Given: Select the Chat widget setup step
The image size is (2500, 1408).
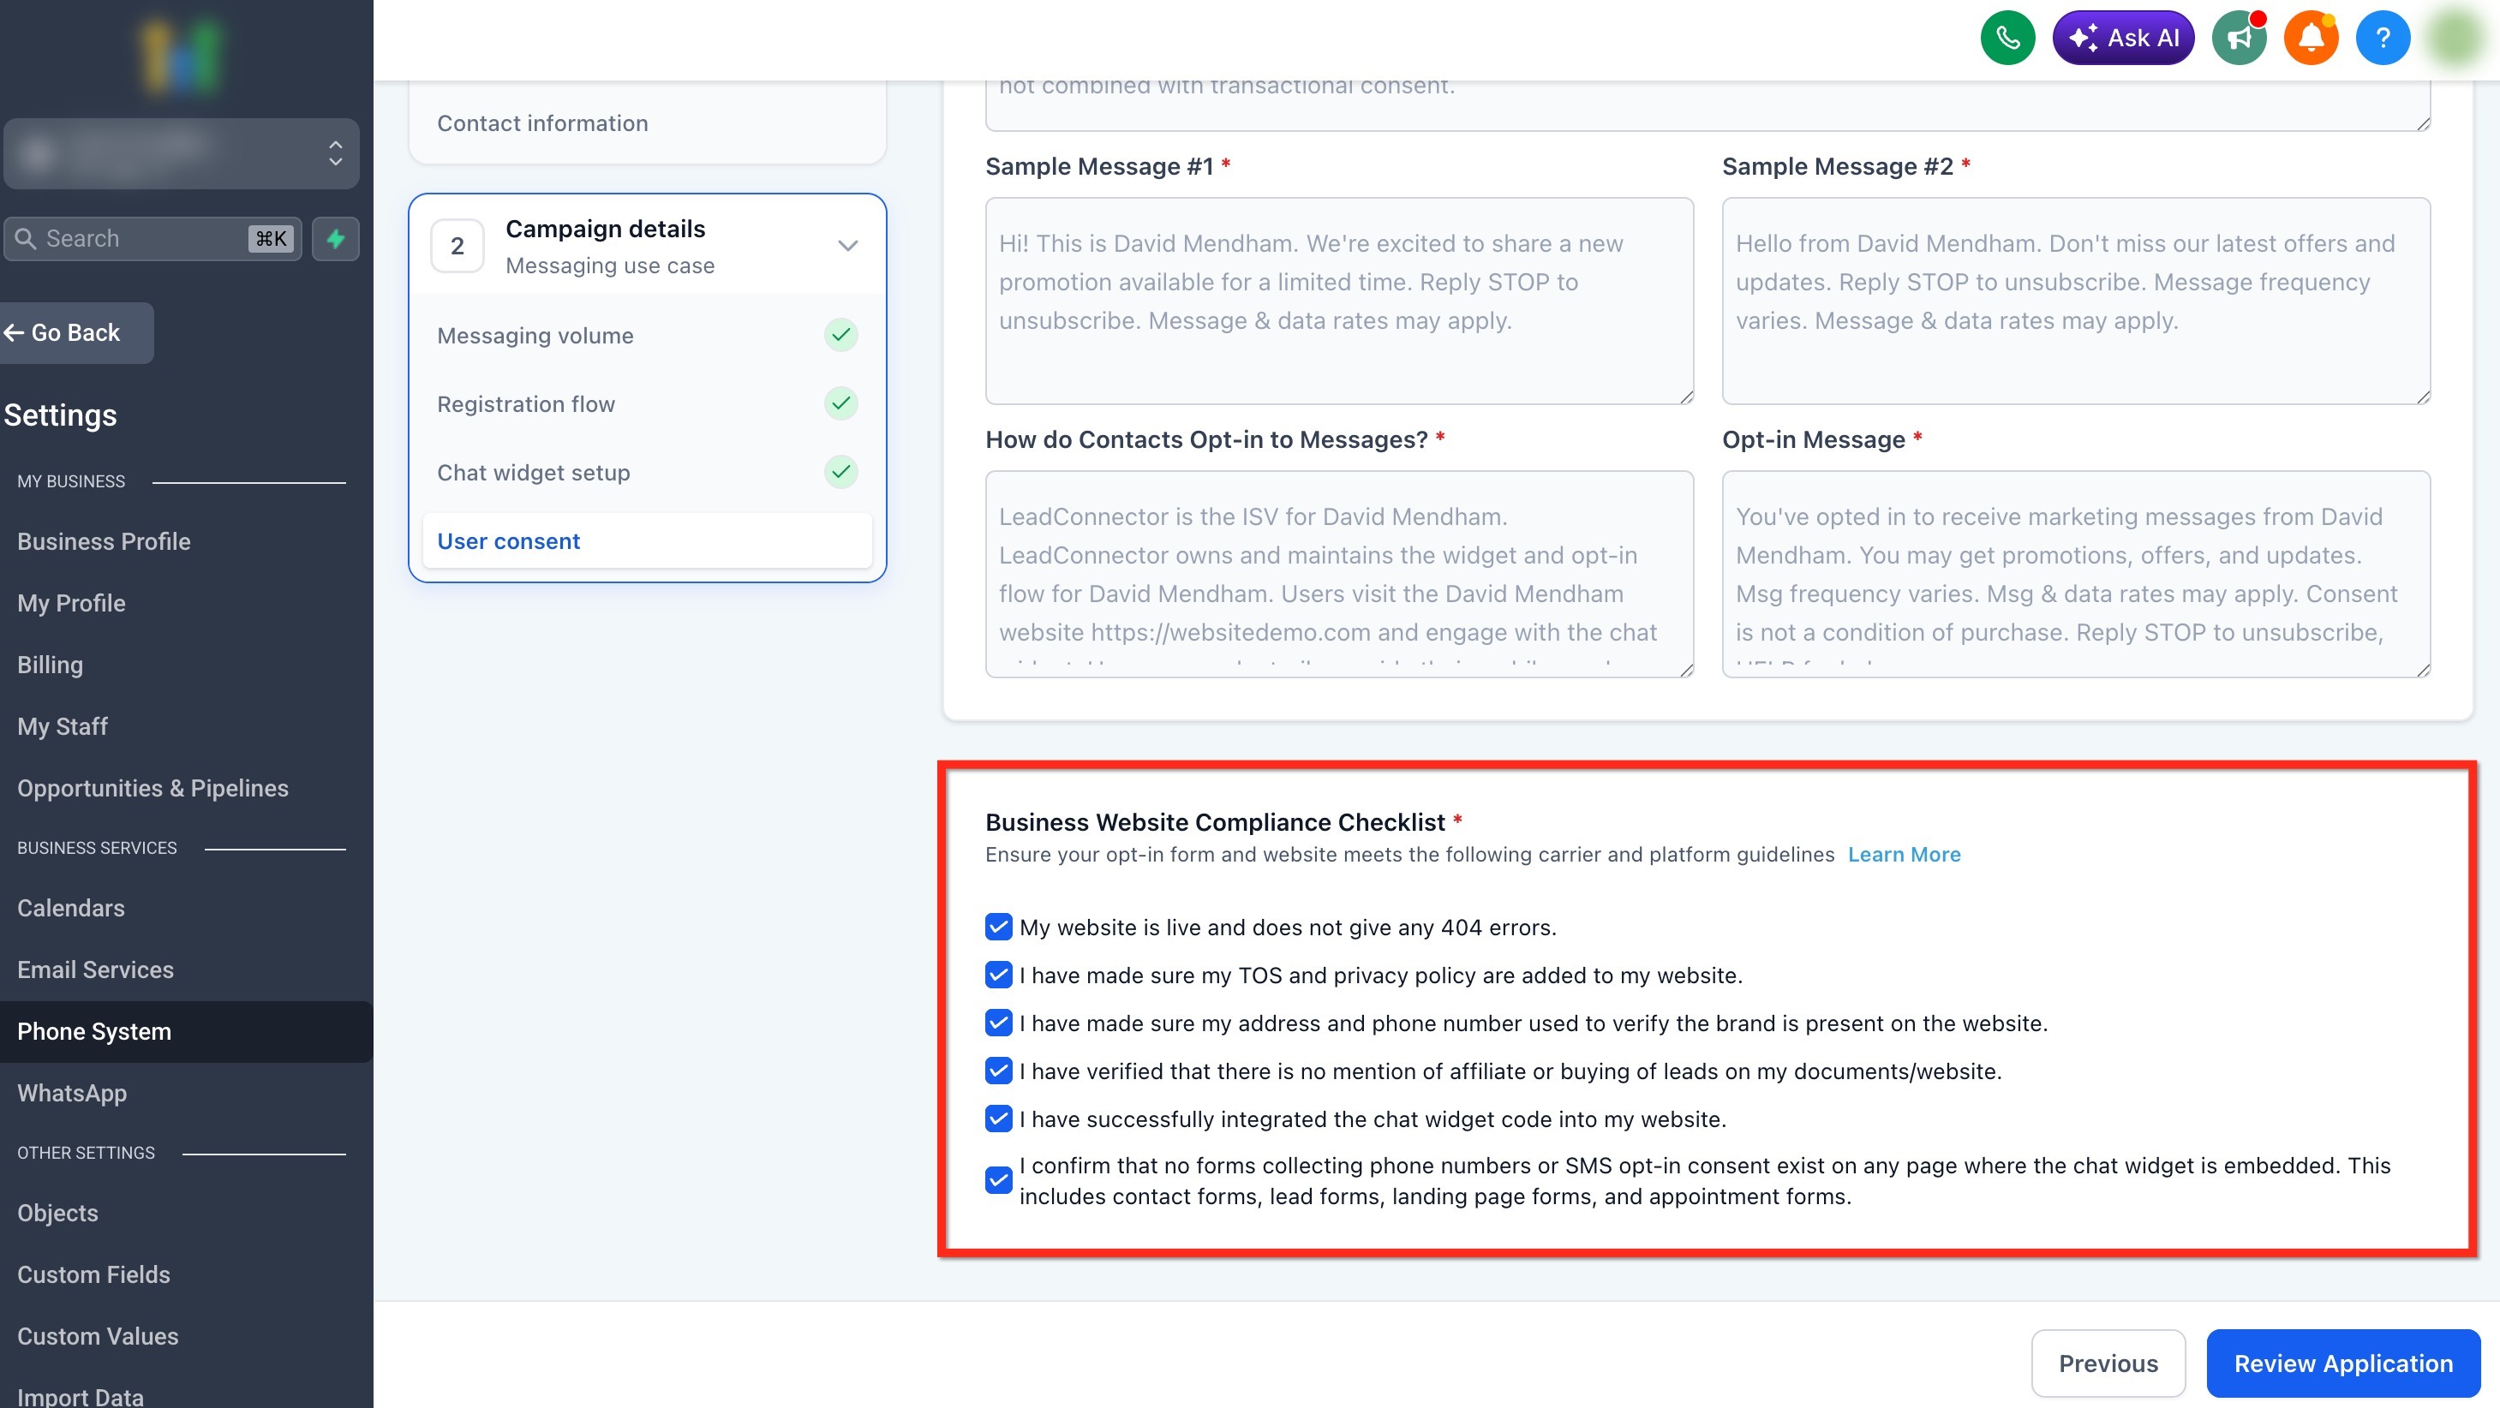Looking at the screenshot, I should [534, 473].
